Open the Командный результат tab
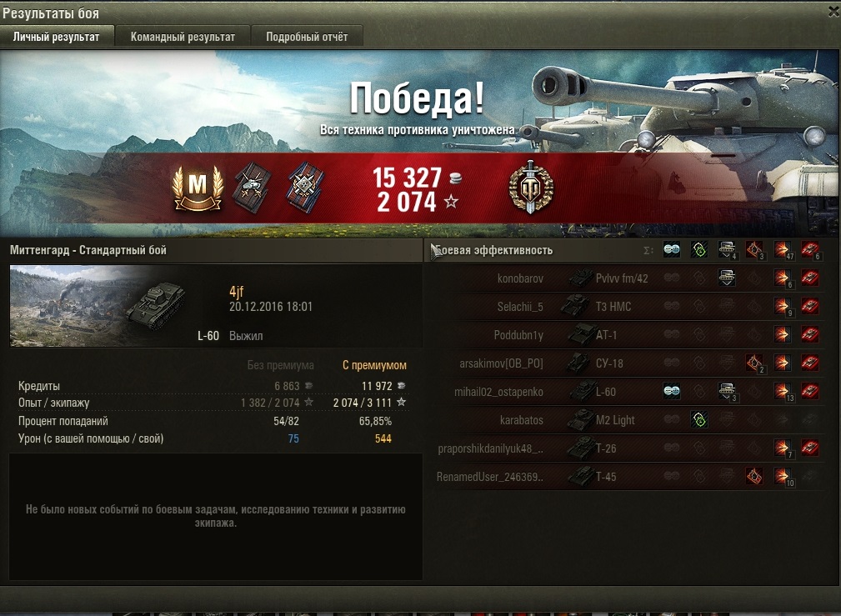841x616 pixels. (183, 37)
